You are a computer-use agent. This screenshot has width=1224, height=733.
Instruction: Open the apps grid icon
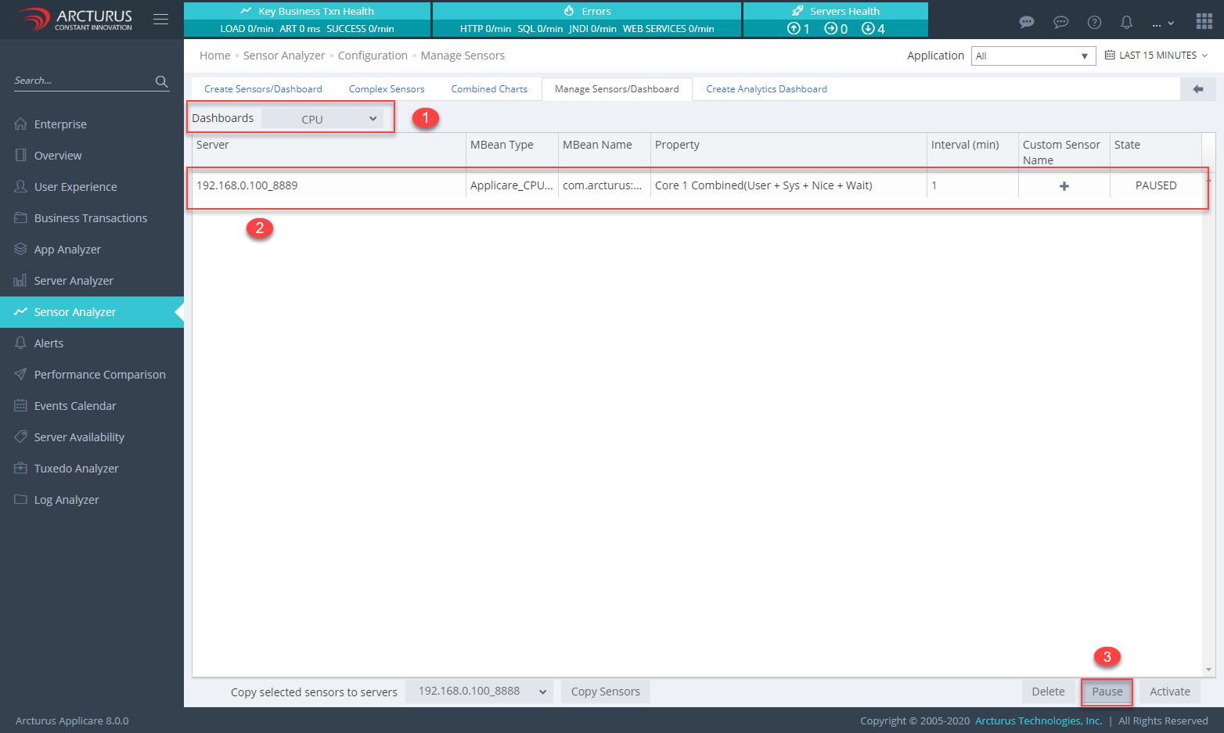point(1204,21)
